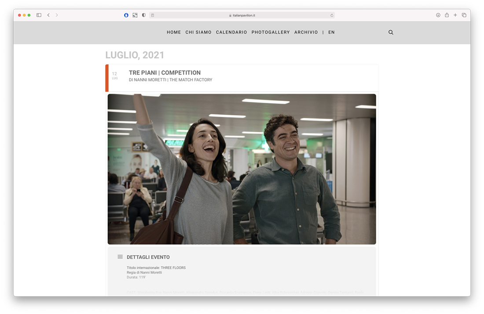
Task: Click the DETTAGLI EVENTO heading
Action: point(148,257)
